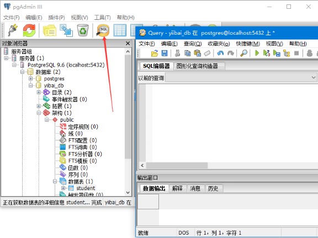Launch the SQL query tool icon
Image resolution: width=318 pixels, height=238 pixels.
tap(103, 30)
